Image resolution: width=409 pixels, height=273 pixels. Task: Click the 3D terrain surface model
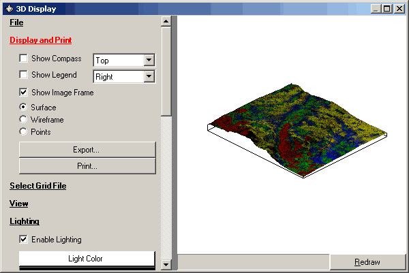297,130
